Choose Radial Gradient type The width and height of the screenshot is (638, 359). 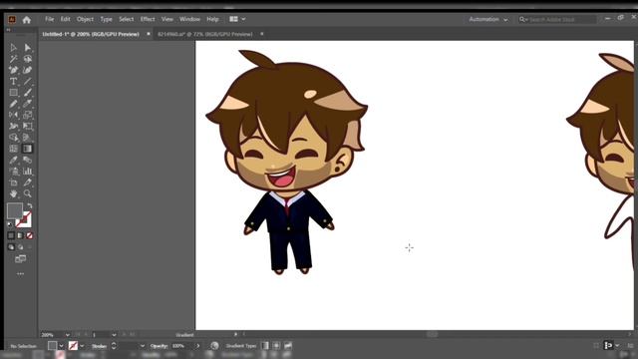(276, 346)
